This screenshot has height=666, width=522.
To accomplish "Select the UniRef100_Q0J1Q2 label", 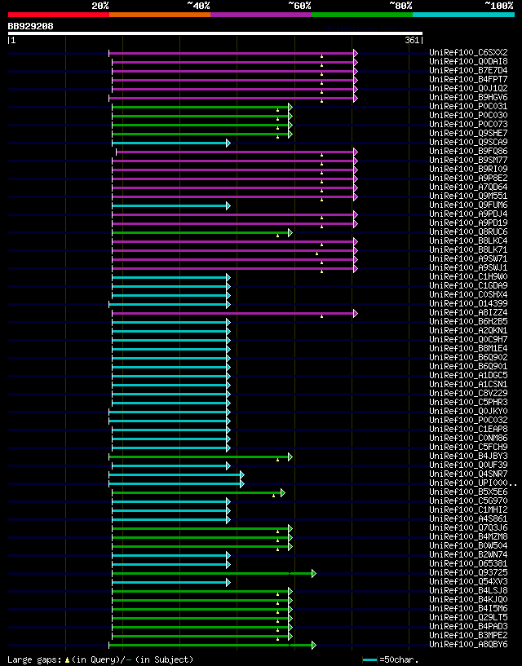I will pyautogui.click(x=468, y=88).
